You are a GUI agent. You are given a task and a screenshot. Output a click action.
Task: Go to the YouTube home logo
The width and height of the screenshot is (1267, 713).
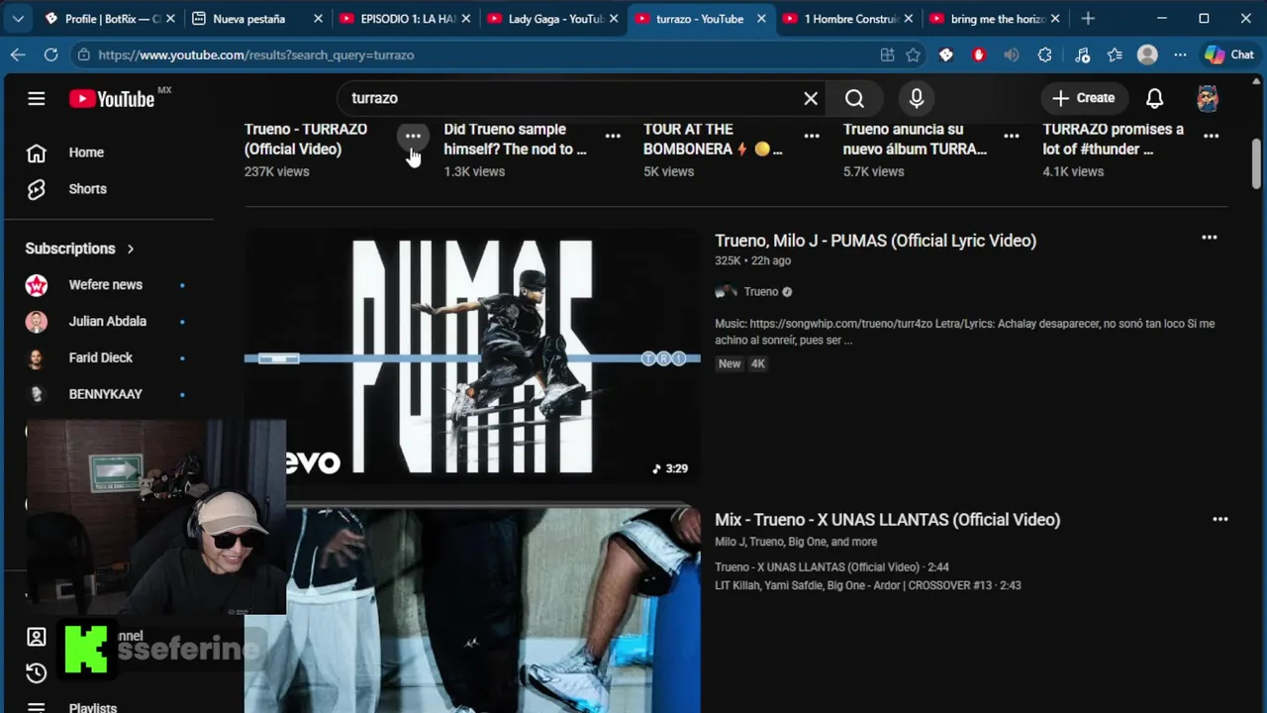[x=112, y=98]
